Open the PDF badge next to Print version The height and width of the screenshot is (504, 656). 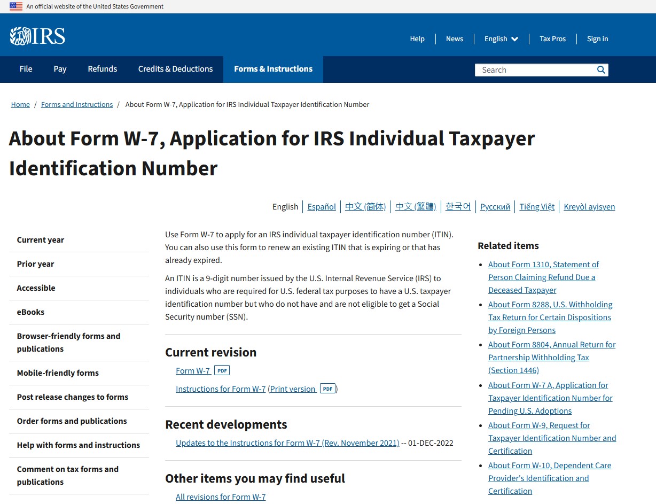point(327,389)
